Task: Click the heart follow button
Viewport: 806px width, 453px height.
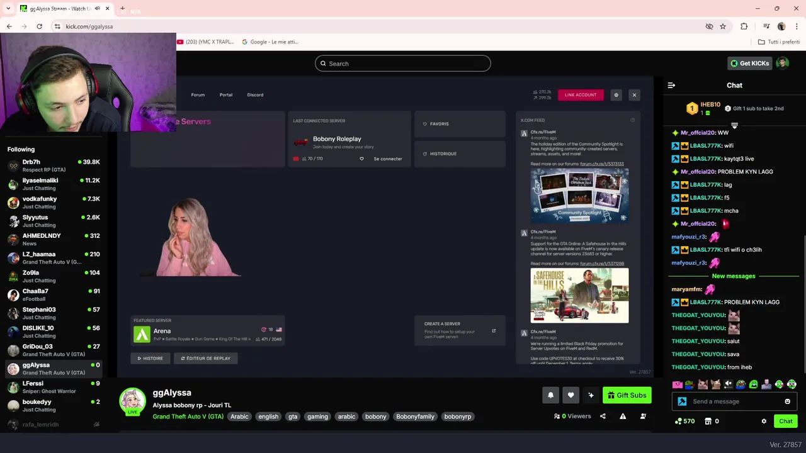Action: [570, 395]
